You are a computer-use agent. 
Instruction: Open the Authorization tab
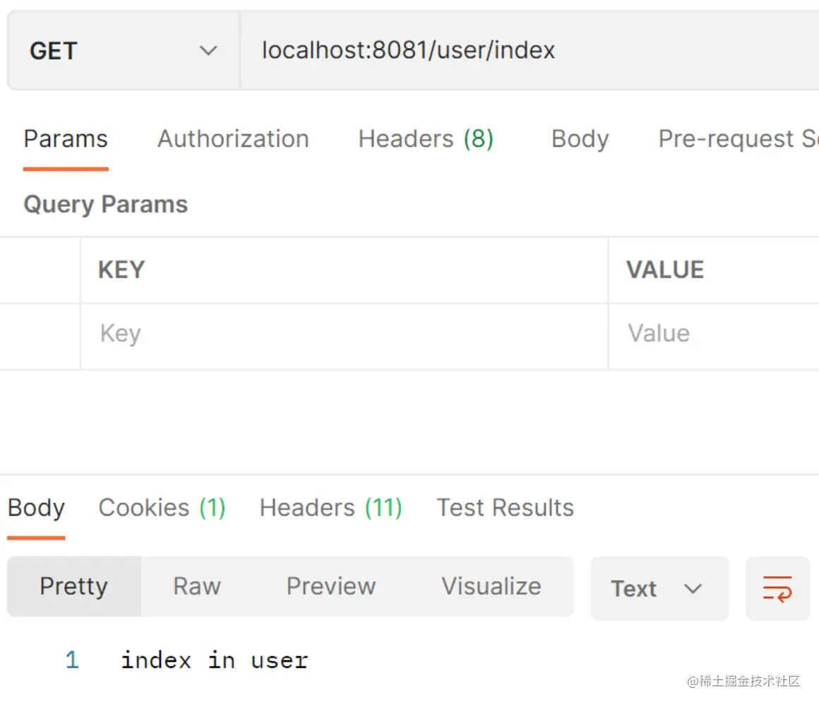coord(233,139)
